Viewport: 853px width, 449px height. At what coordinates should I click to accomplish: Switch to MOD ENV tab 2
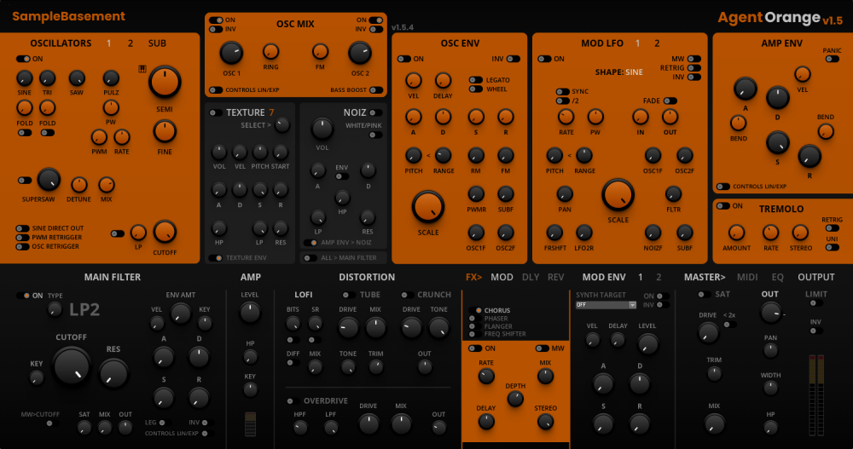659,277
